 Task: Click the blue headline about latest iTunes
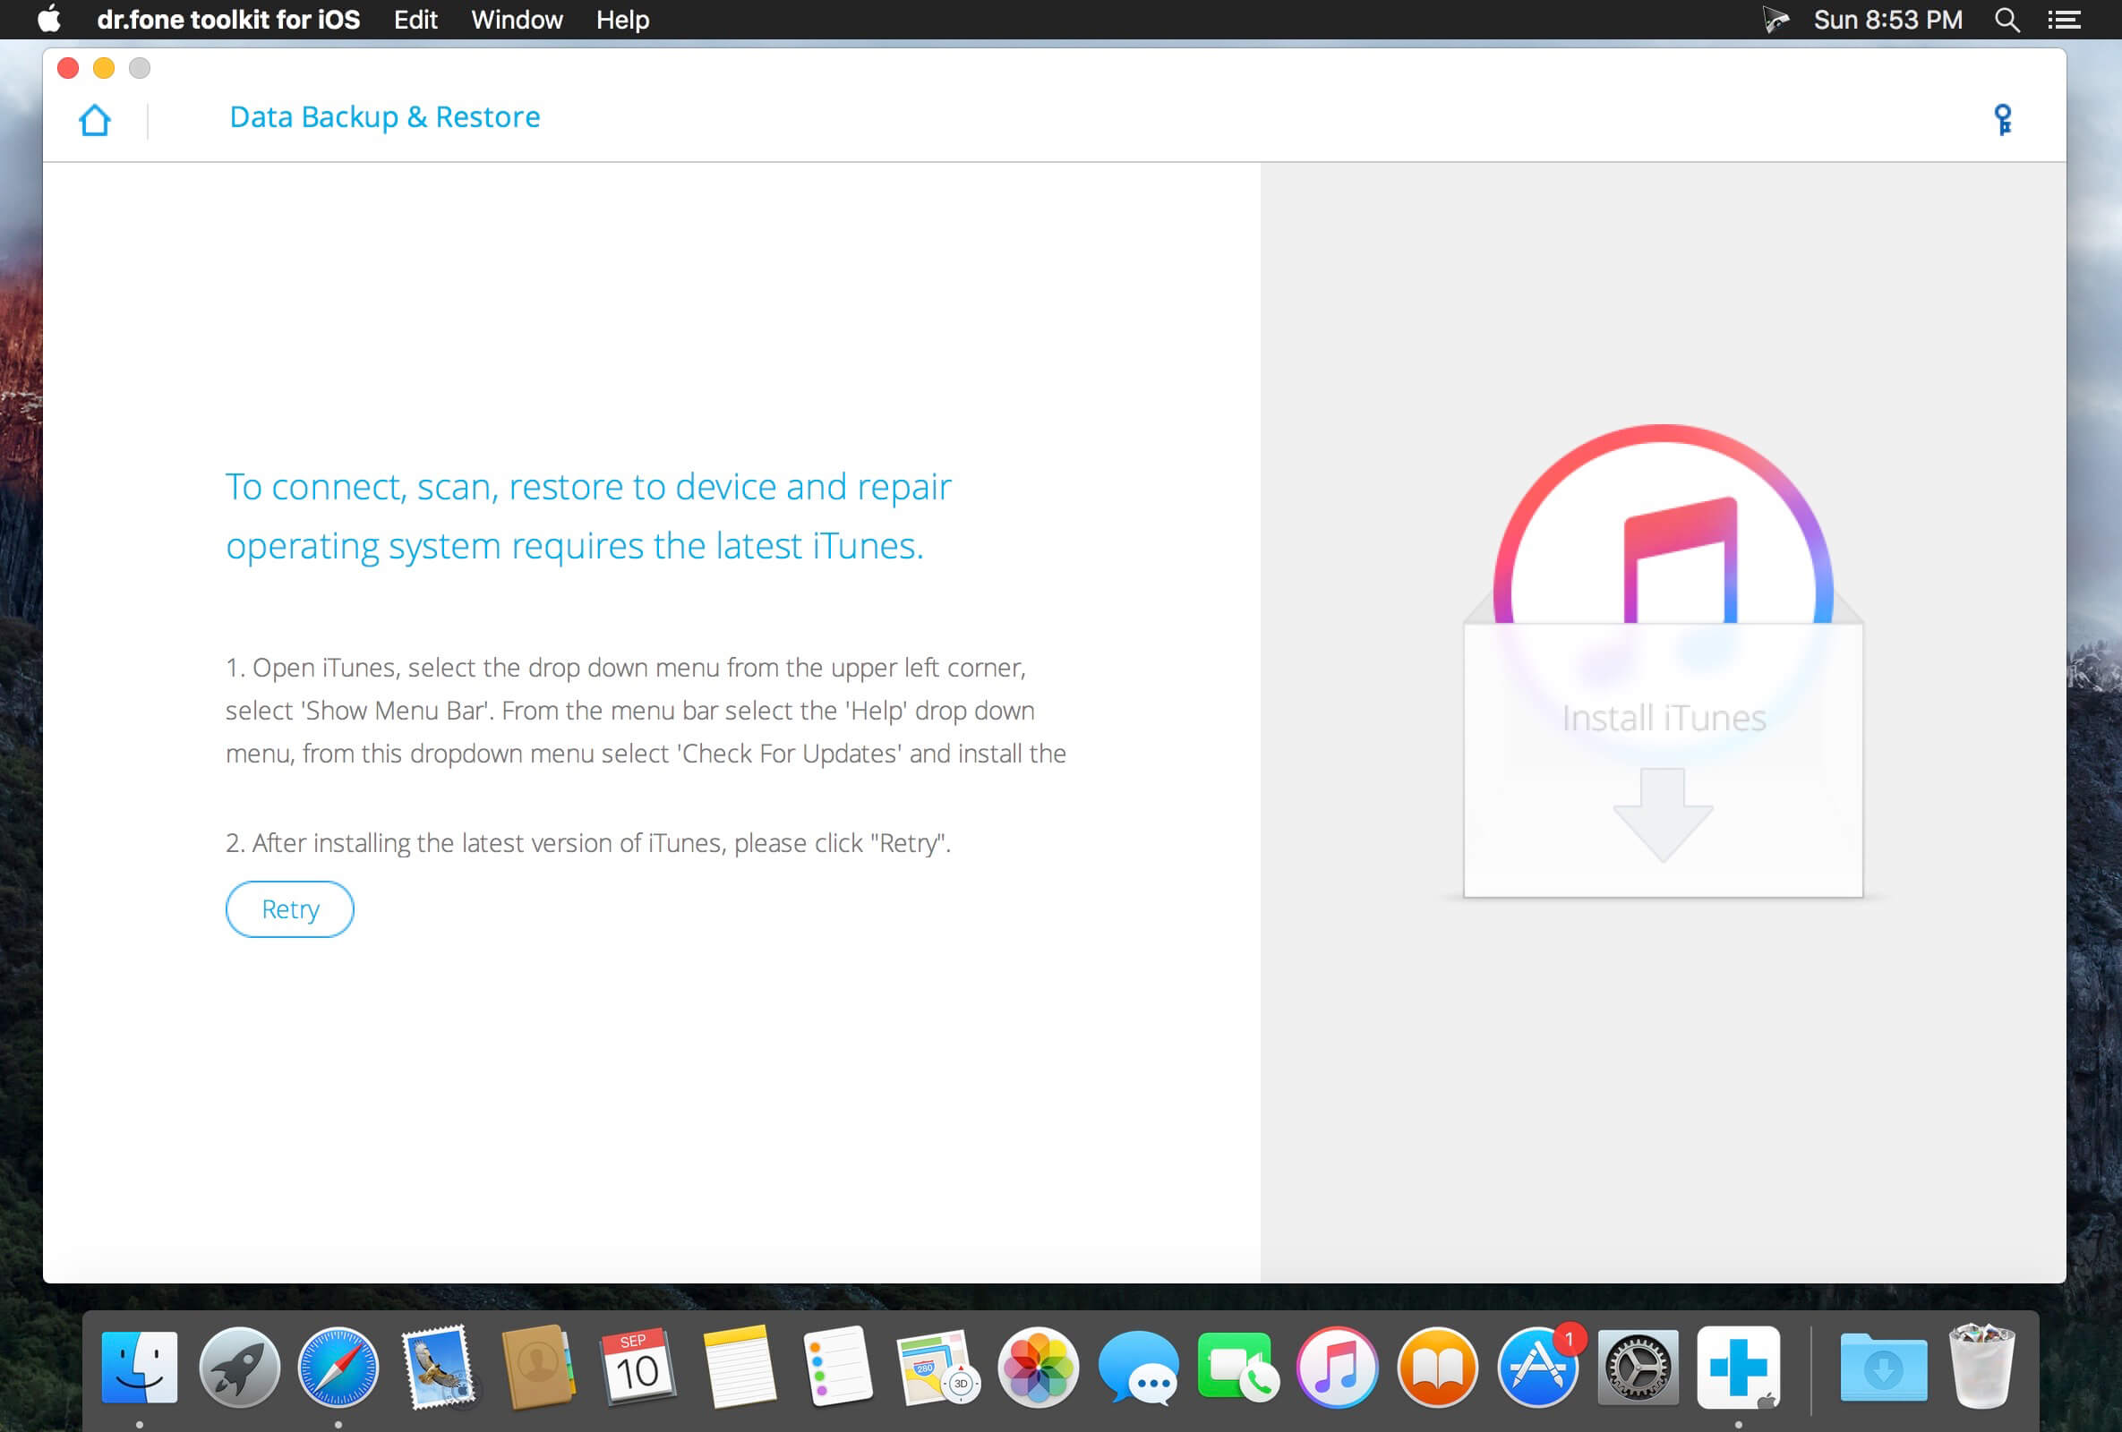(x=588, y=516)
